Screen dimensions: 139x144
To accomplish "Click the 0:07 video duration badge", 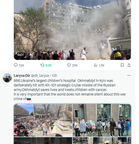I will pyautogui.click(x=21, y=55).
